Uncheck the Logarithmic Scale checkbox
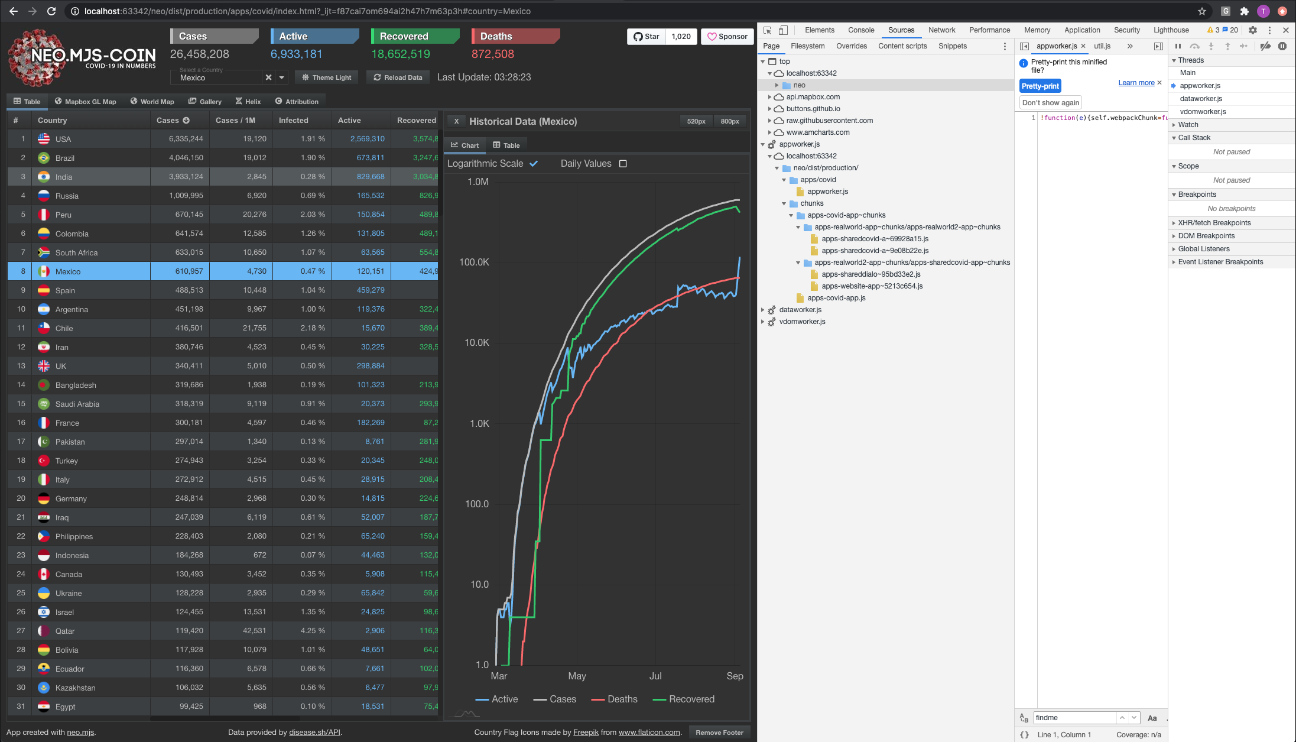This screenshot has width=1296, height=742. coord(534,164)
